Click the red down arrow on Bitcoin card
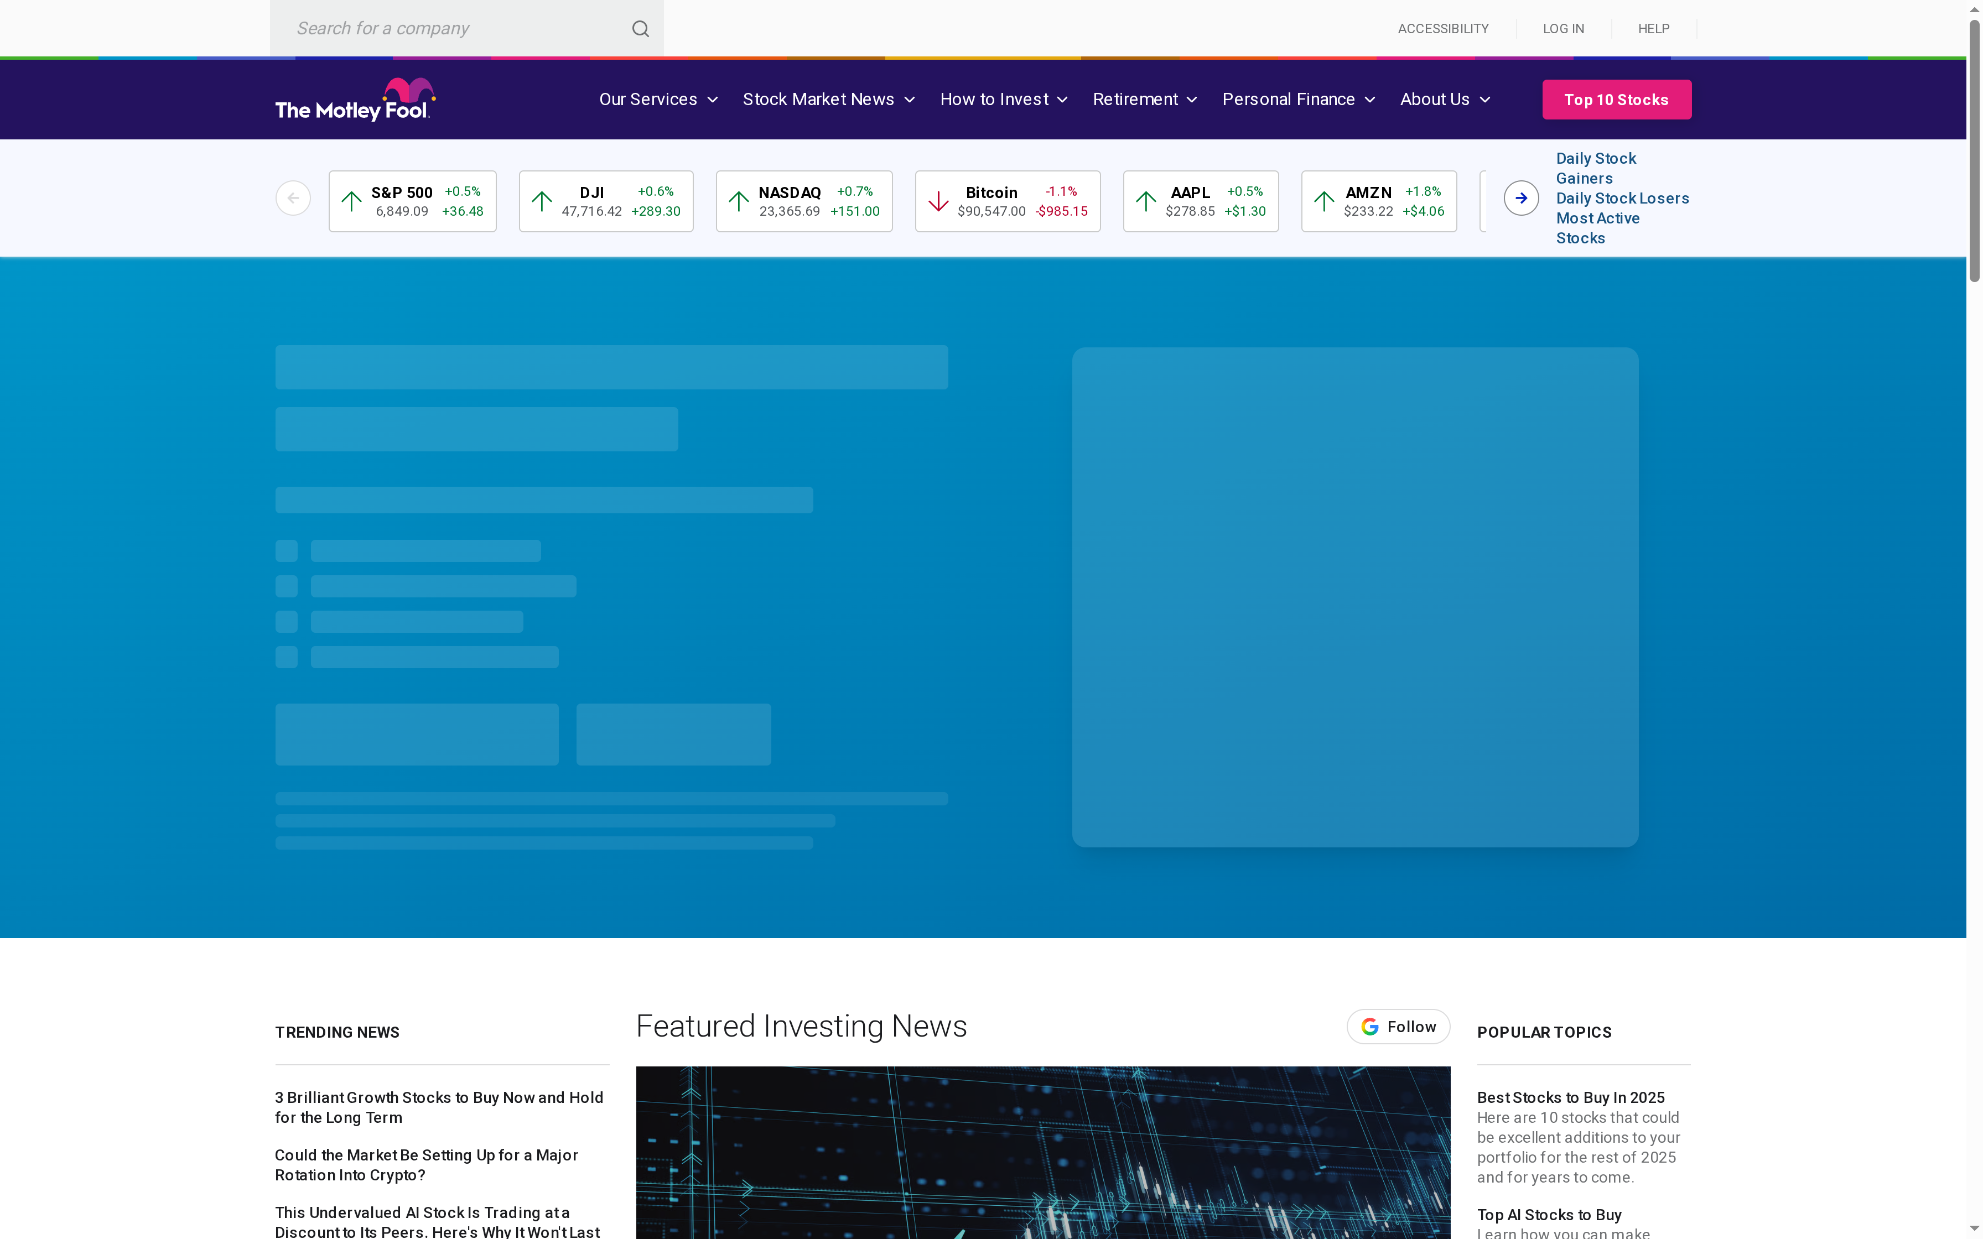Screen dimensions: 1983x1239 pos(938,201)
